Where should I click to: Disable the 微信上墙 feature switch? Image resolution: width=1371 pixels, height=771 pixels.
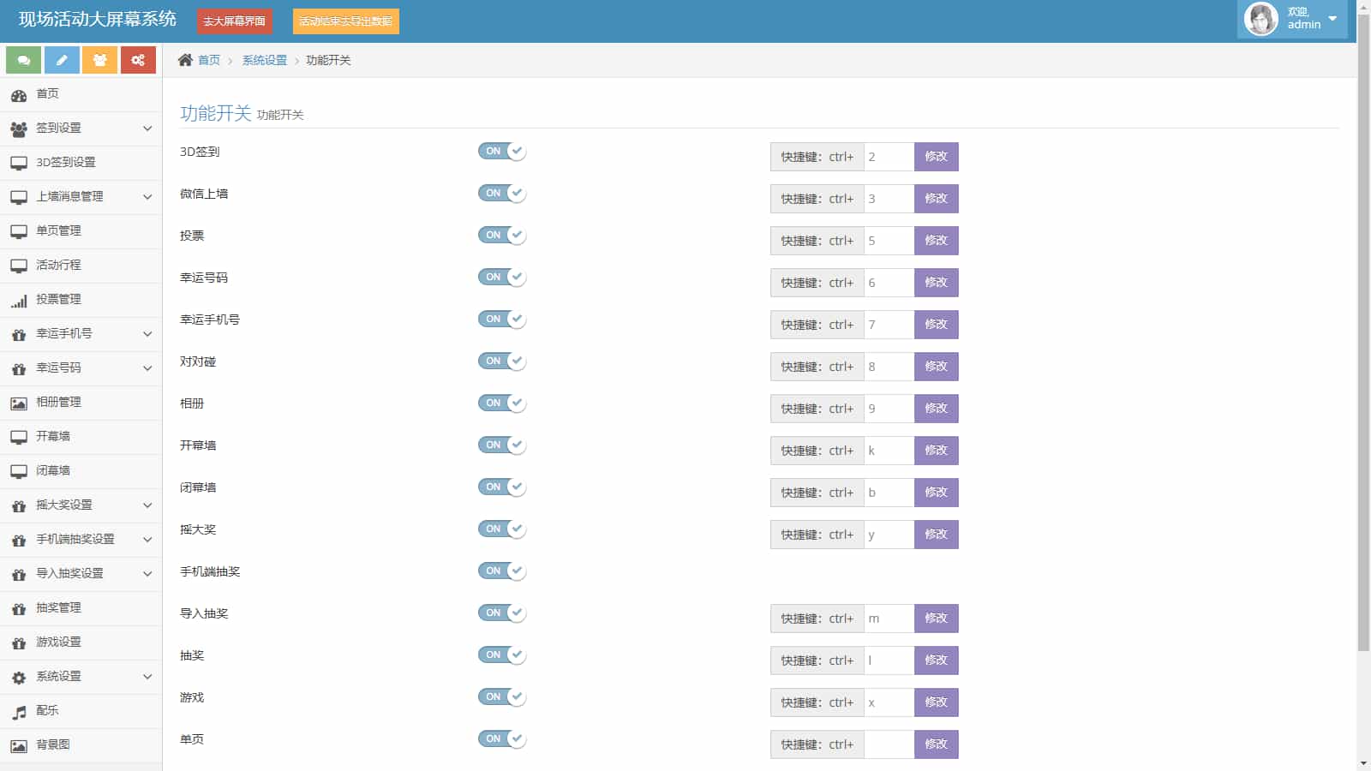[x=502, y=194]
